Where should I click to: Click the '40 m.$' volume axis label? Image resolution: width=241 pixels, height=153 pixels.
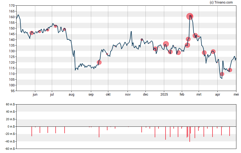click(10, 112)
